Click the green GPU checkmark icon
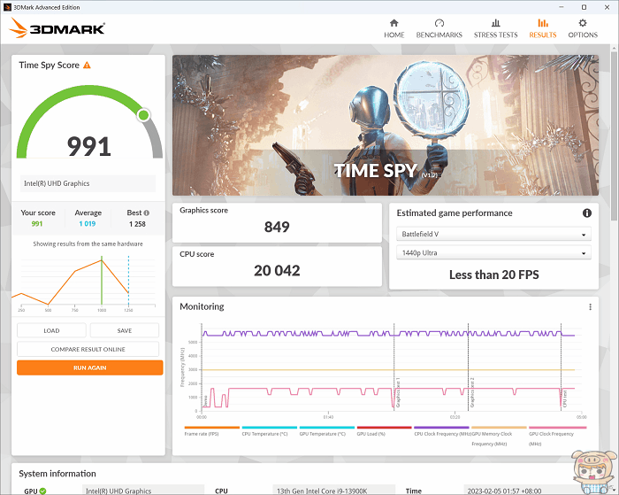Screen dimensions: 619x495 [42, 491]
